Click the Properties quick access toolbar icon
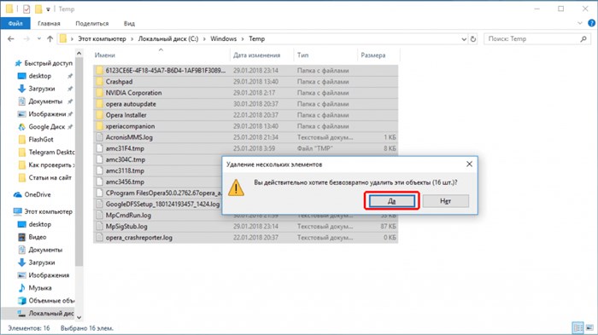 [x=26, y=9]
